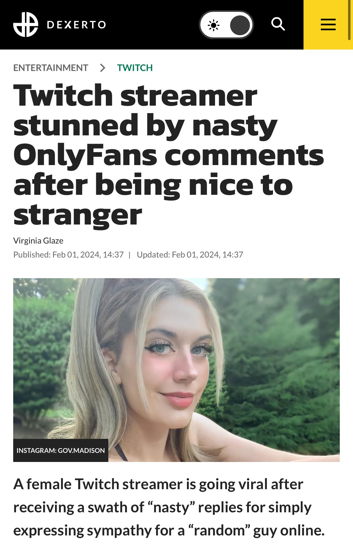View author Virginia Glaze's profile
The width and height of the screenshot is (353, 550).
click(x=38, y=241)
